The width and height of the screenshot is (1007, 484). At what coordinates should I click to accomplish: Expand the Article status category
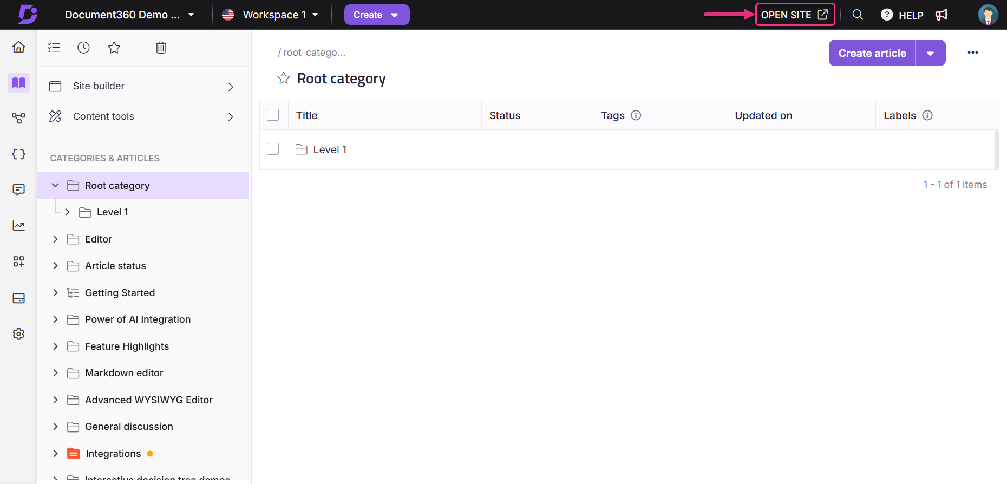point(55,265)
